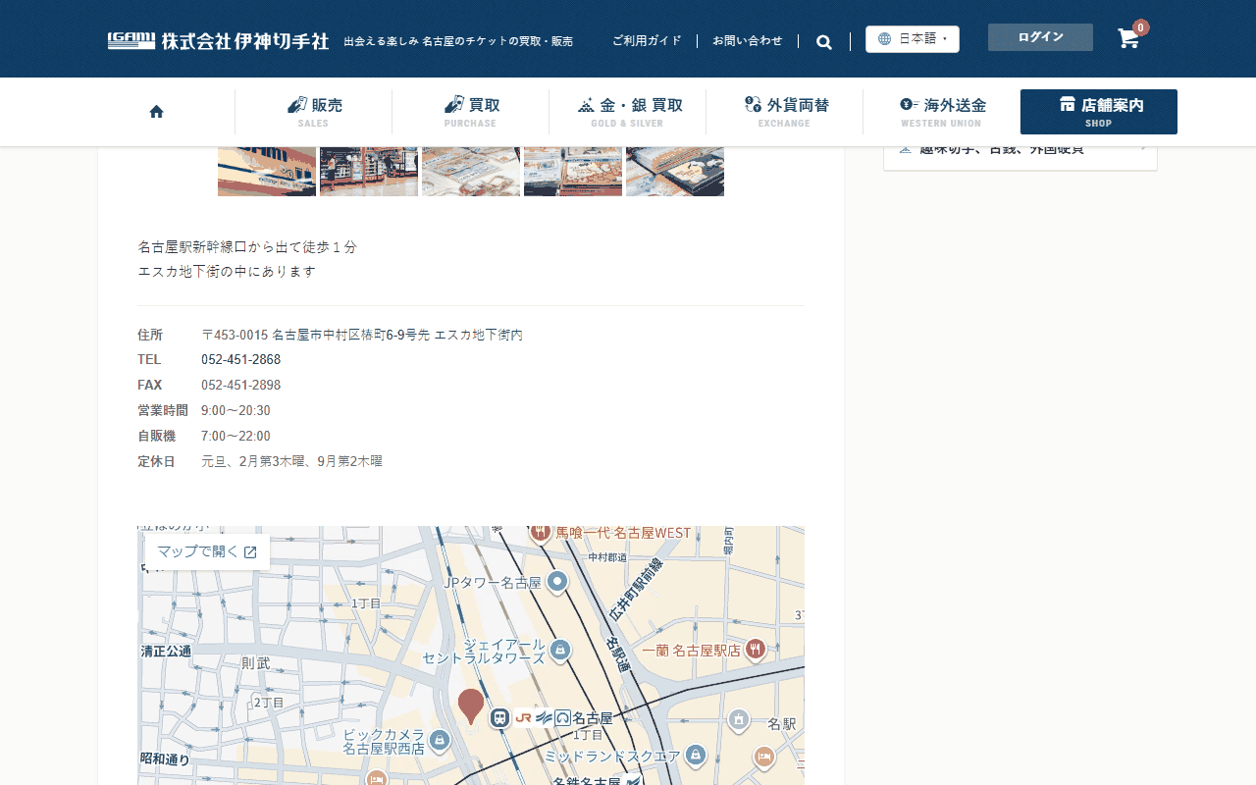This screenshot has width=1256, height=785.
Task: Open the shopping cart
Action: [1128, 38]
